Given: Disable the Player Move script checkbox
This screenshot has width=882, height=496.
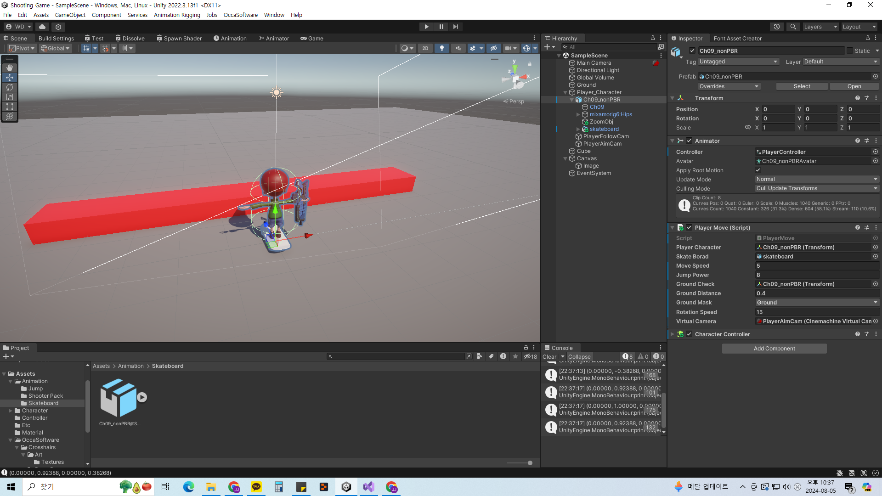Looking at the screenshot, I should click(x=689, y=228).
